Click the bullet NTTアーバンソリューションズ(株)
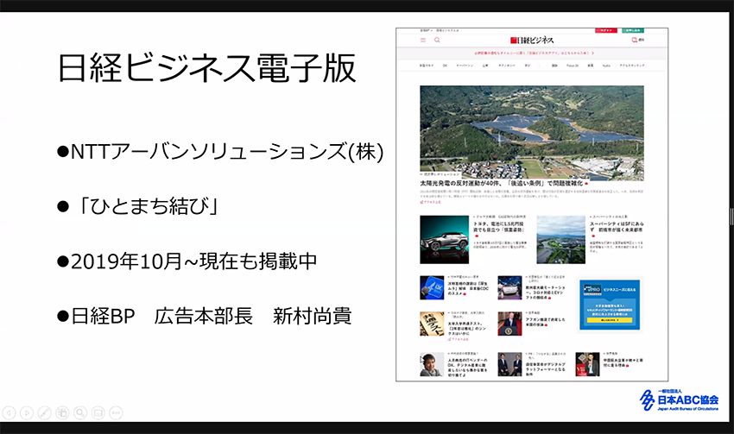Screen dimensions: 734x434 point(220,152)
